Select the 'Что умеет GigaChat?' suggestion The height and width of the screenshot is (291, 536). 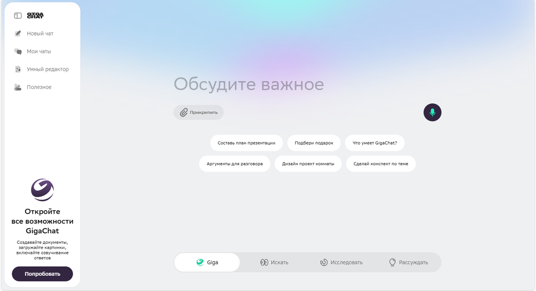click(375, 143)
